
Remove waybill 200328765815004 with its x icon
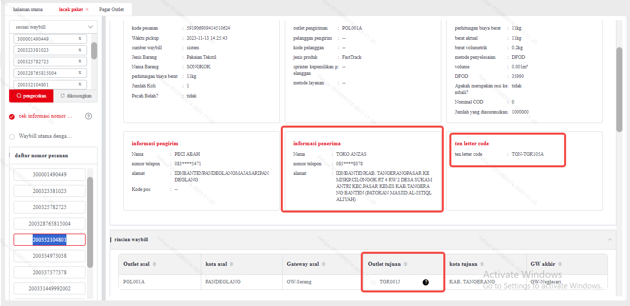coord(80,73)
